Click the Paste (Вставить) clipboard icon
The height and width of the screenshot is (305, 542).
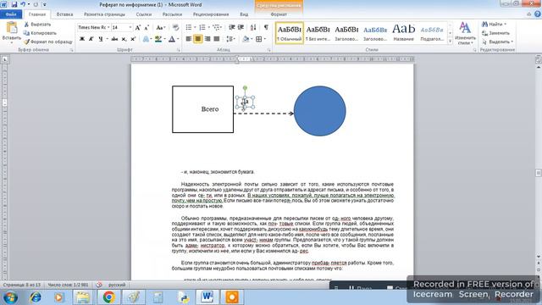click(x=11, y=28)
